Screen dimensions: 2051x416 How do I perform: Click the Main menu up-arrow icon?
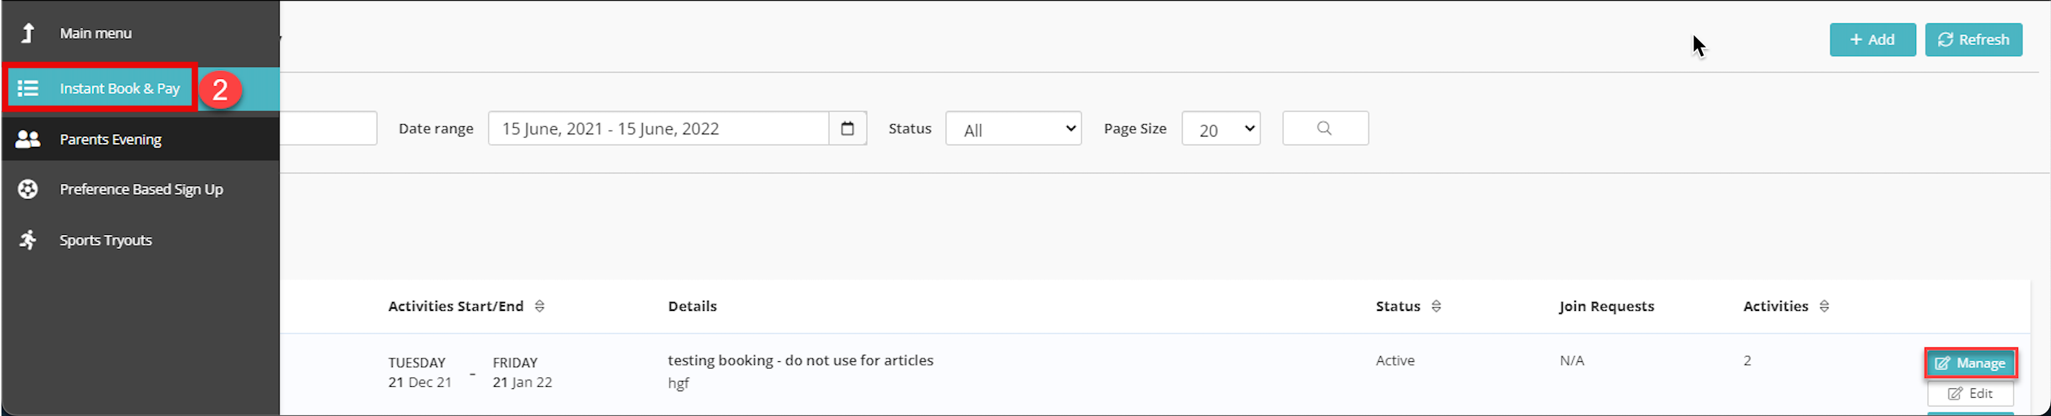pyautogui.click(x=28, y=34)
